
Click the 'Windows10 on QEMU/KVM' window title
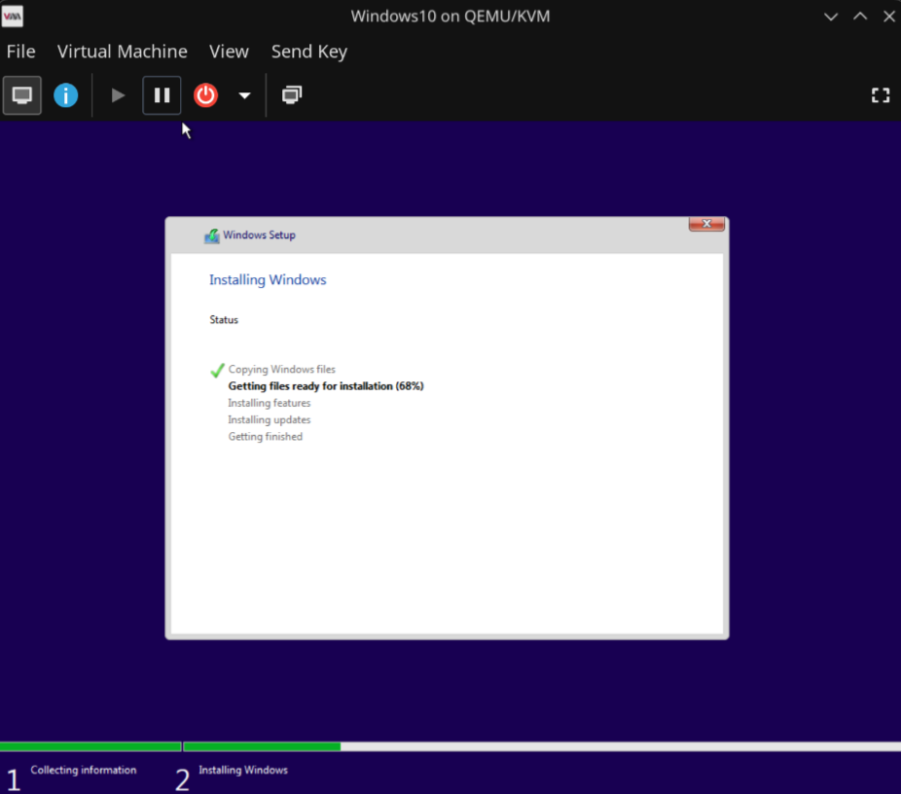450,17
